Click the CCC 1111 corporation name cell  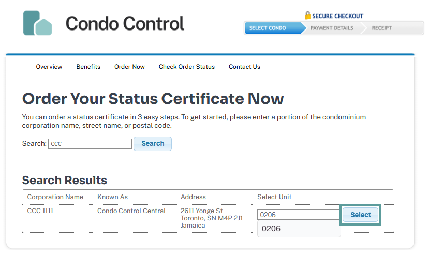coord(40,211)
